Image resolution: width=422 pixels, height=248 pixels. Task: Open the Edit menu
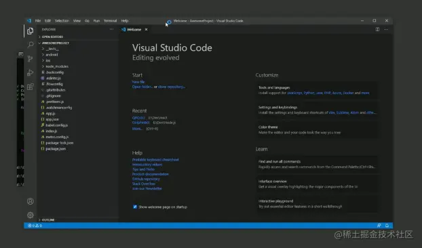tap(47, 21)
